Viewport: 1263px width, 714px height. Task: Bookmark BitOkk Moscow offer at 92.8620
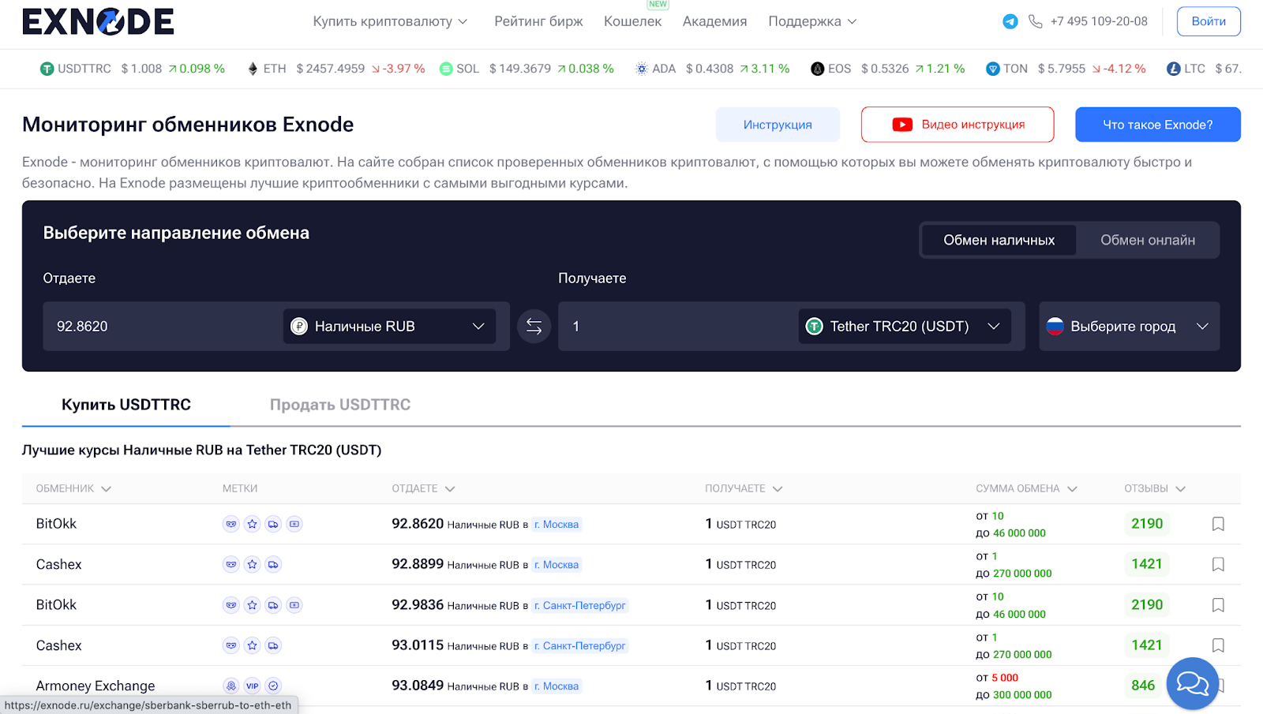1218,524
